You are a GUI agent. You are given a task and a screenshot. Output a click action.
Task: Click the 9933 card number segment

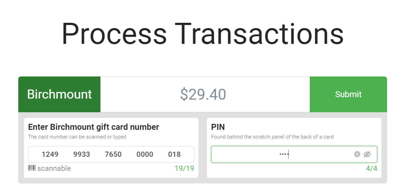click(x=81, y=154)
